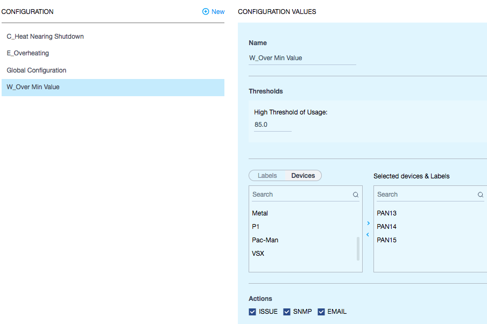Select W_Over Min Value configuration

[33, 87]
